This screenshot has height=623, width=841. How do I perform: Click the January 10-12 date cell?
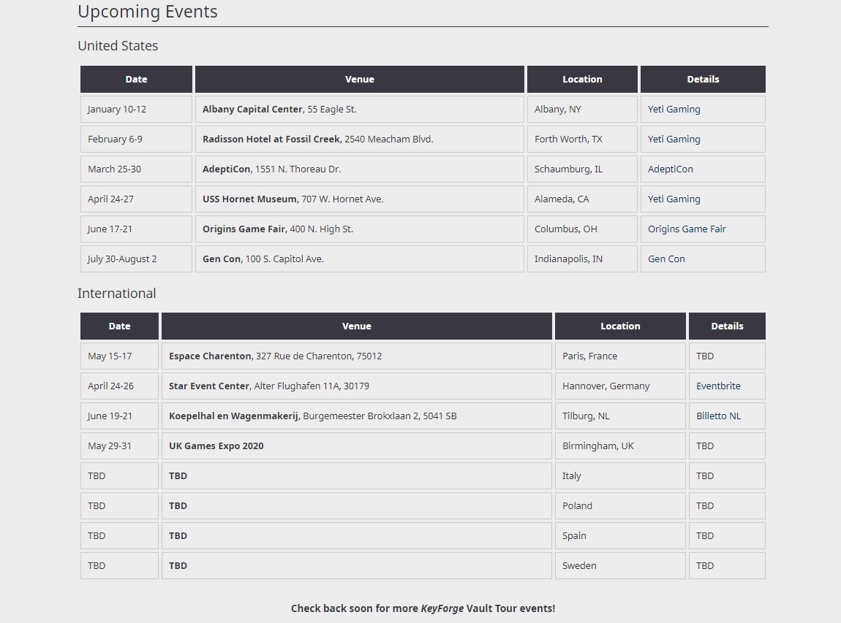tap(136, 110)
